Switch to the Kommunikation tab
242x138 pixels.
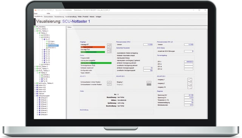tap(48, 17)
